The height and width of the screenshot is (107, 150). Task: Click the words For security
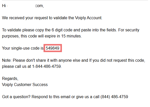(129, 30)
